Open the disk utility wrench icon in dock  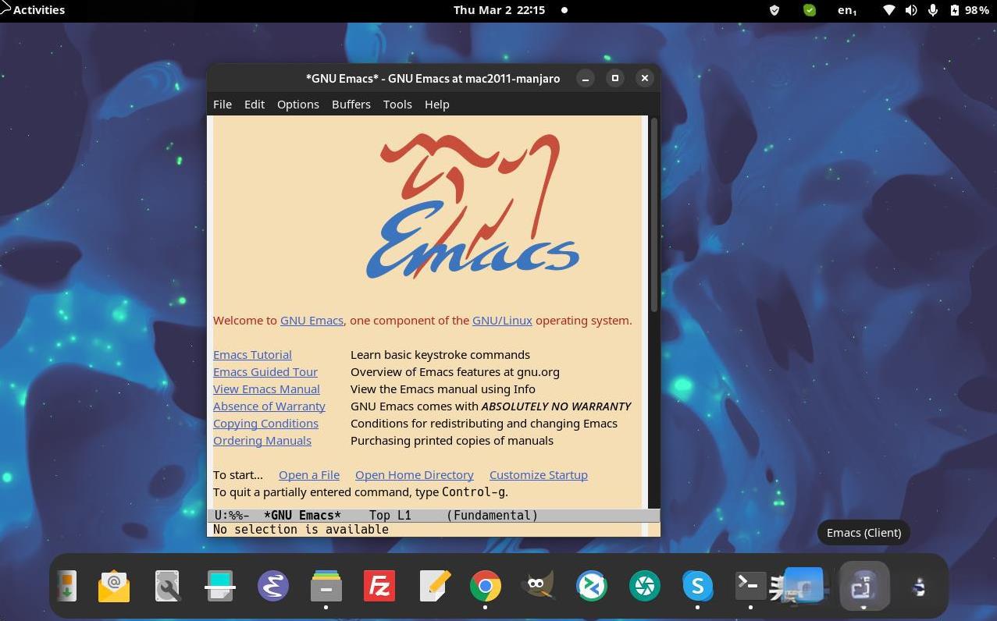pyautogui.click(x=167, y=586)
